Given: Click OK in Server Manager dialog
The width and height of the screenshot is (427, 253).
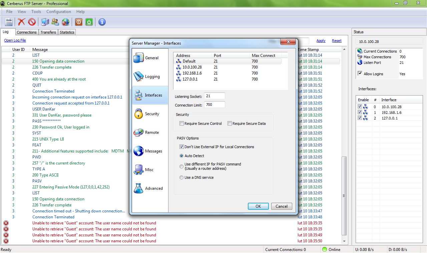Looking at the screenshot, I should [258, 206].
